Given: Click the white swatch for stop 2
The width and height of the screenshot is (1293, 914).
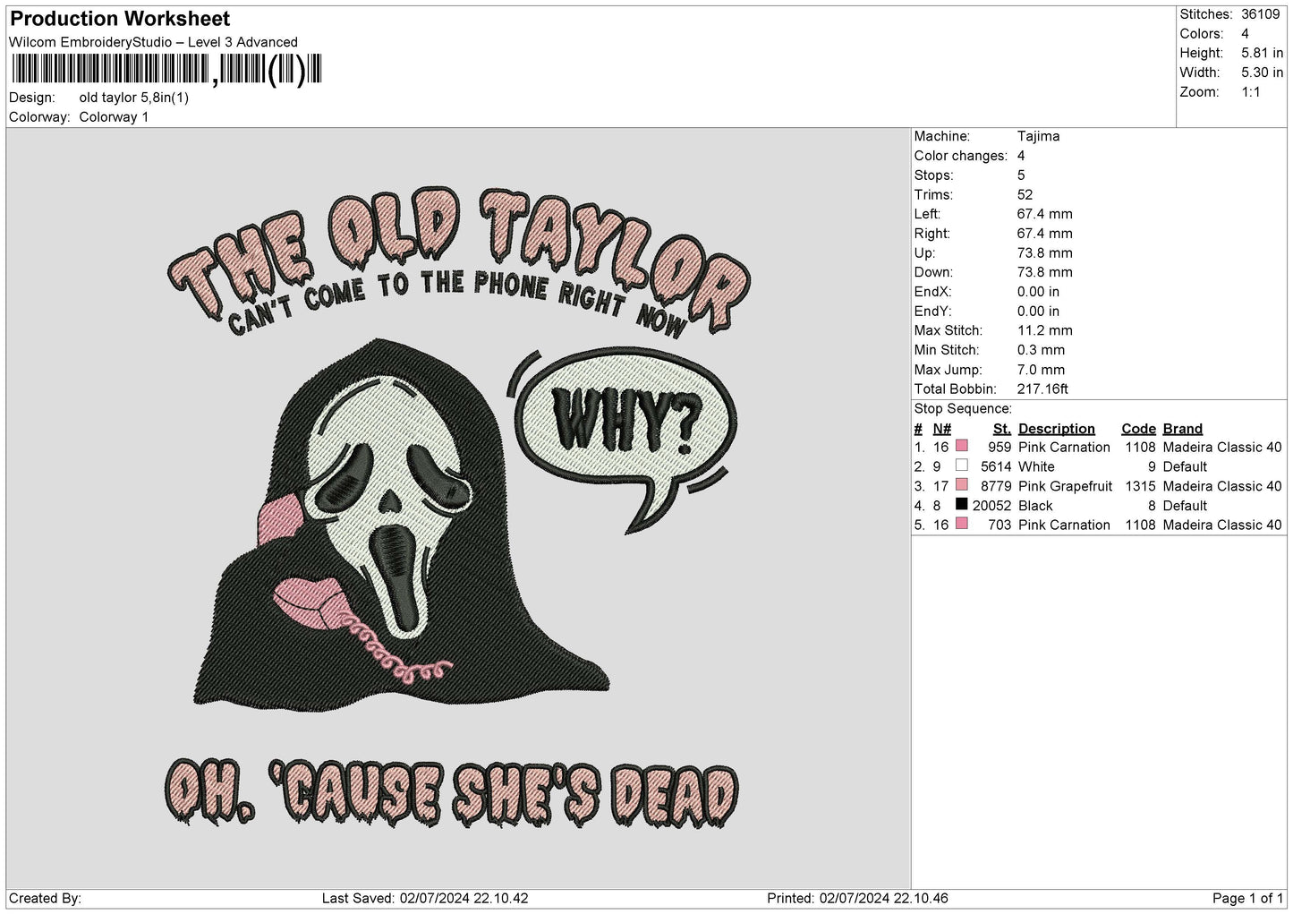Looking at the screenshot, I should 962,466.
